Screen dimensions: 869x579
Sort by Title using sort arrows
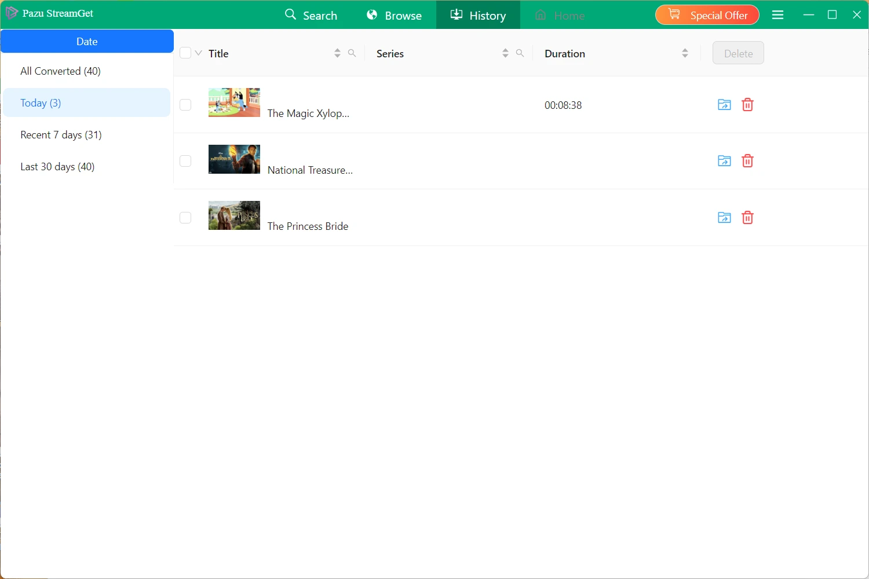tap(337, 53)
